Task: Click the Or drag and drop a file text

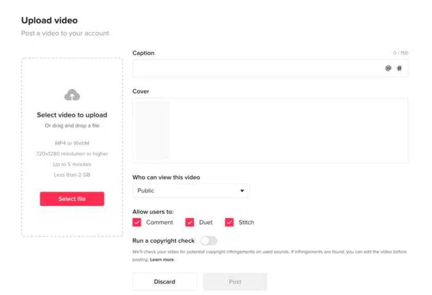Action: pos(72,125)
